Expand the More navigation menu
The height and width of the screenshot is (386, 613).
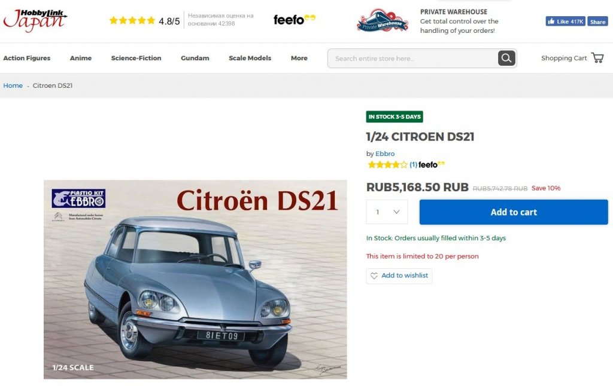coord(299,58)
